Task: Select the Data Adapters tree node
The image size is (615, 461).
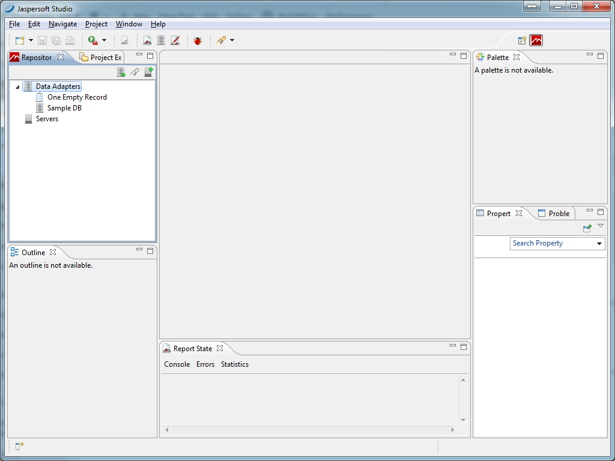Action: [x=58, y=86]
